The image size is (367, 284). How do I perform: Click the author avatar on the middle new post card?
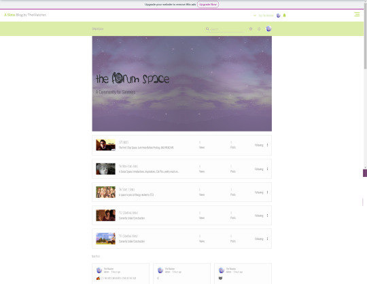(x=160, y=270)
